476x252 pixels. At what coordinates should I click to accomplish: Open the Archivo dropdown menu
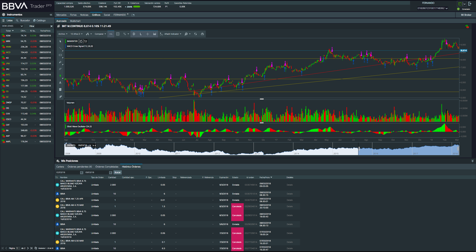click(63, 34)
